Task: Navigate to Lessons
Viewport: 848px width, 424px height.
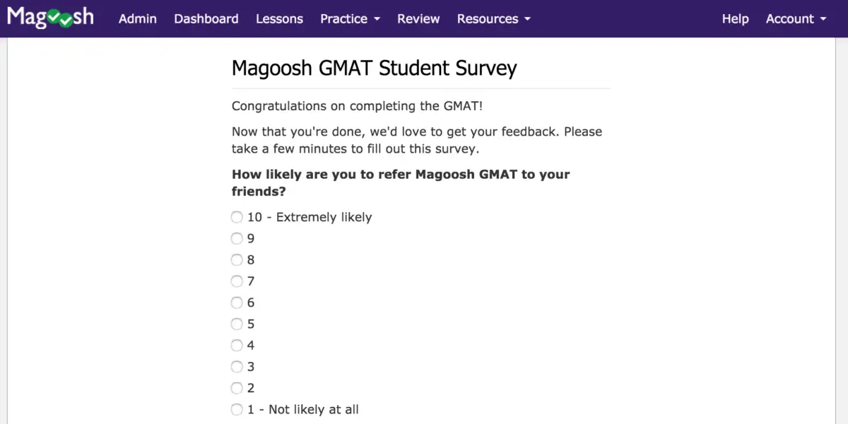Action: (279, 19)
